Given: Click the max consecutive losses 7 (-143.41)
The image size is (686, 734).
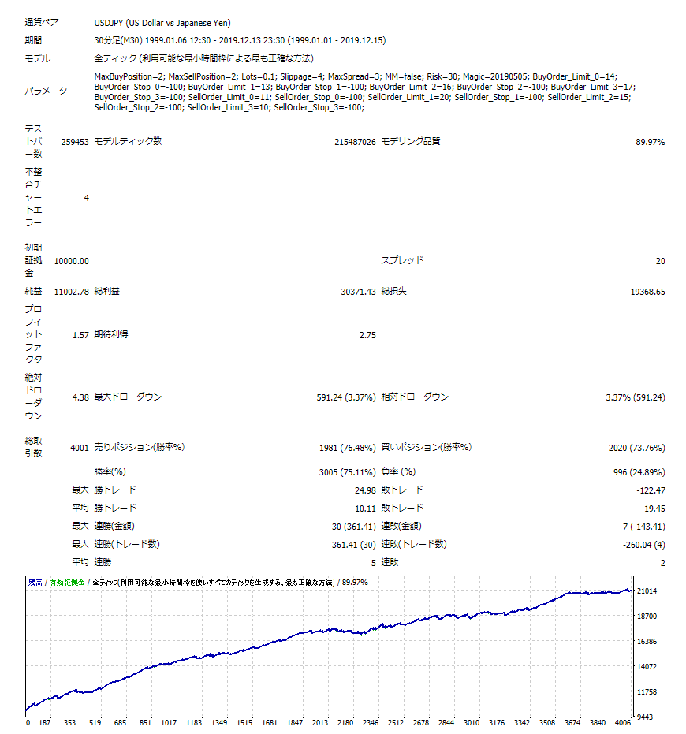Looking at the screenshot, I should [644, 527].
